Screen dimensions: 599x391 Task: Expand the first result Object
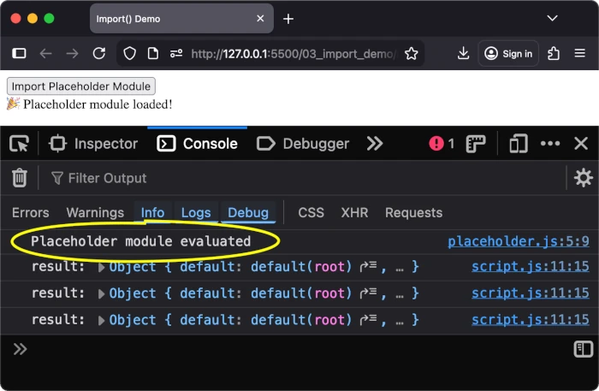101,267
